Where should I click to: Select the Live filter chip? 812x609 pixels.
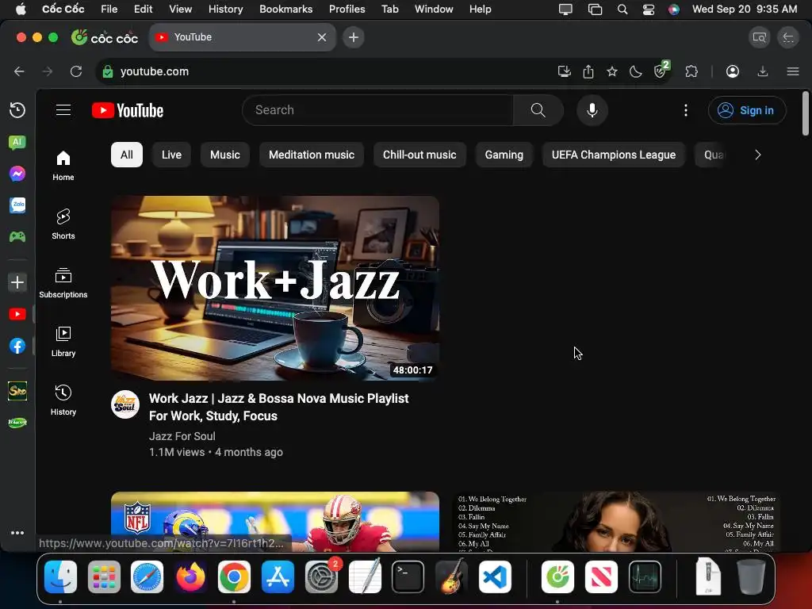click(x=171, y=155)
